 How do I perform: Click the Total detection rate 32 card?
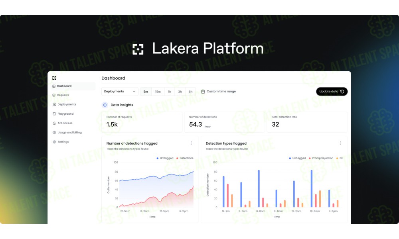coord(307,122)
